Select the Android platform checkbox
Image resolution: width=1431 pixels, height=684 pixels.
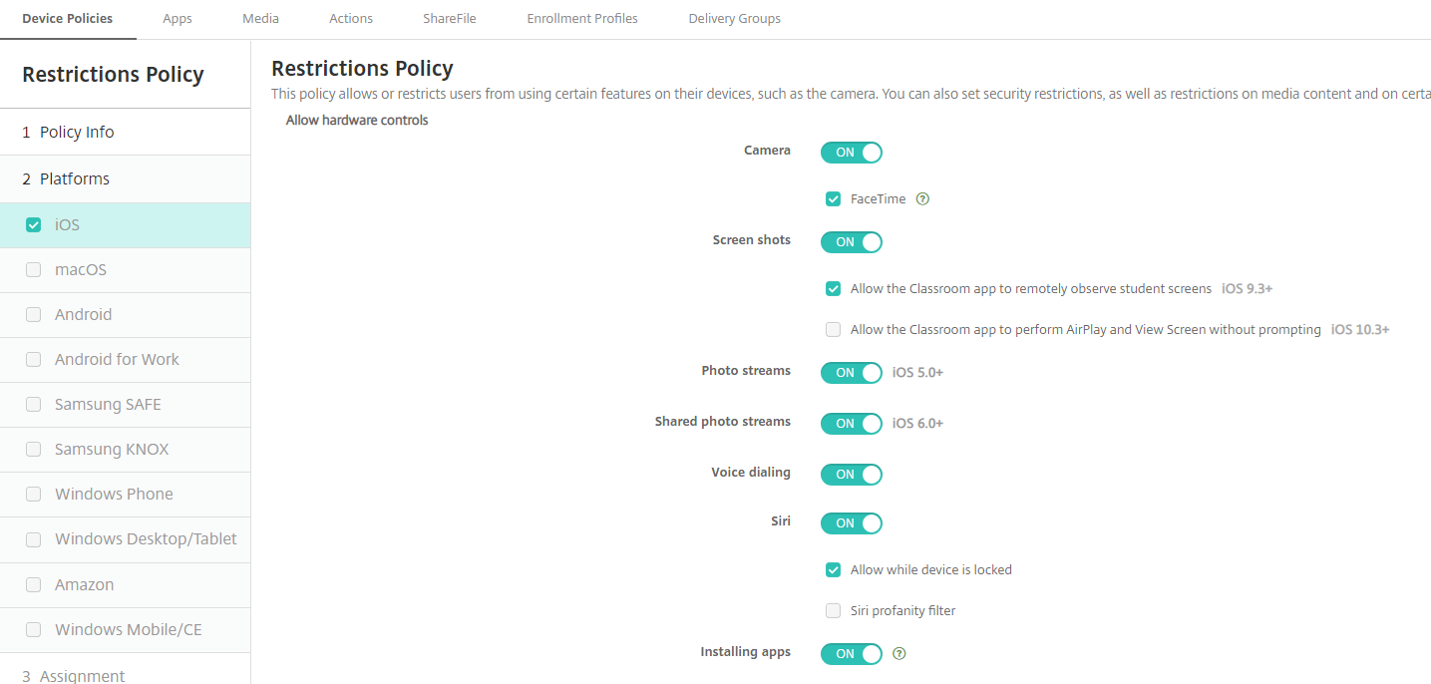[x=34, y=315]
